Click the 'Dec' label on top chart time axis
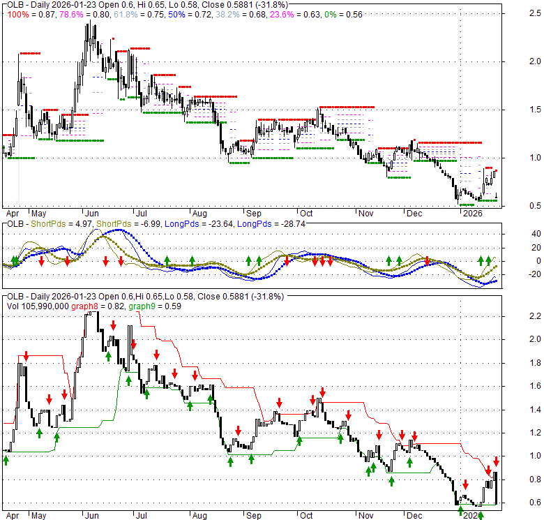The image size is (544, 520). 414,214
